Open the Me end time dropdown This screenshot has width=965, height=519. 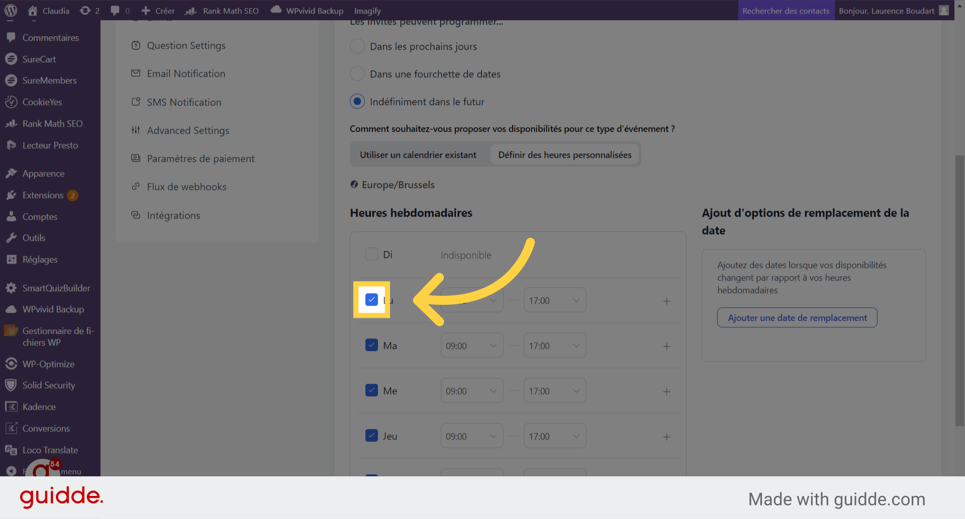[555, 391]
